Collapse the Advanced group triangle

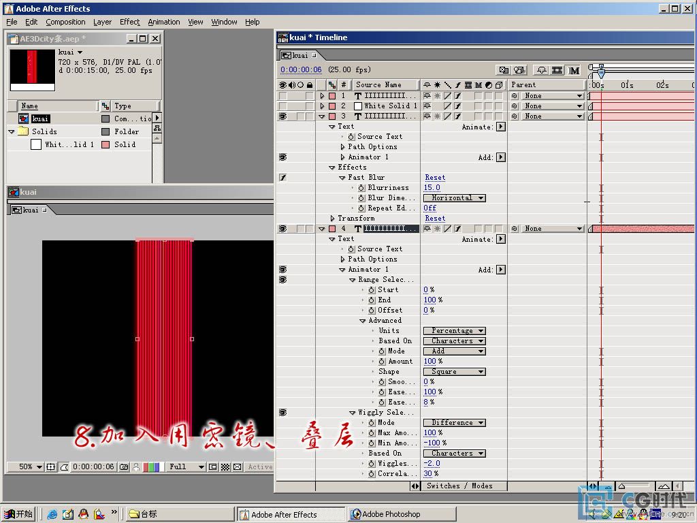362,321
